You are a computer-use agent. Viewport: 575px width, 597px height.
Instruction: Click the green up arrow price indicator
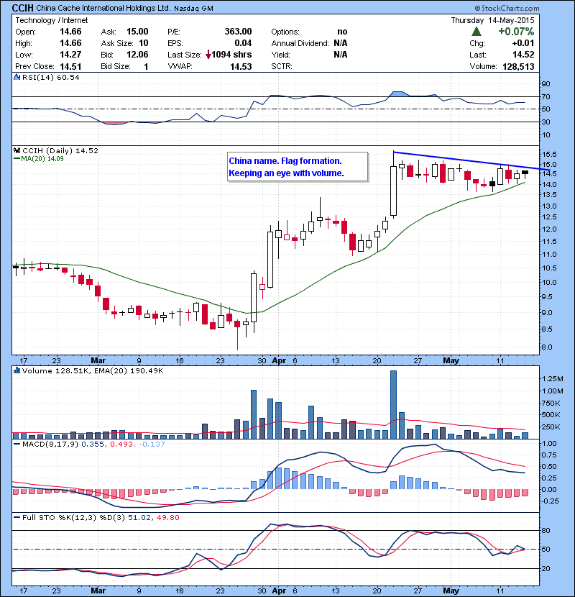(477, 32)
